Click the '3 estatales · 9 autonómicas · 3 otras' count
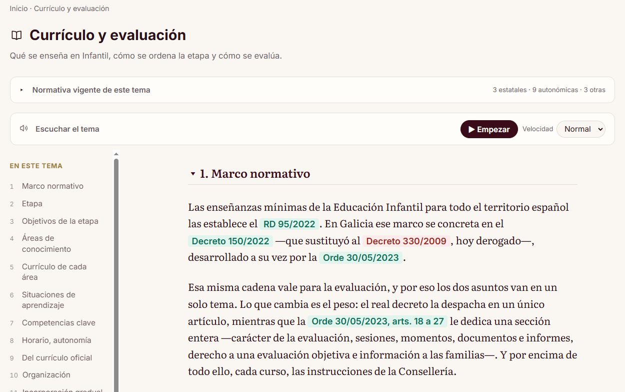 coord(549,90)
